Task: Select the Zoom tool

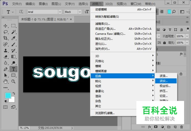Action: (14, 81)
